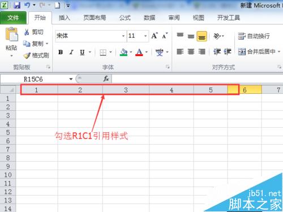Click the fx Insert Function icon

pos(106,79)
